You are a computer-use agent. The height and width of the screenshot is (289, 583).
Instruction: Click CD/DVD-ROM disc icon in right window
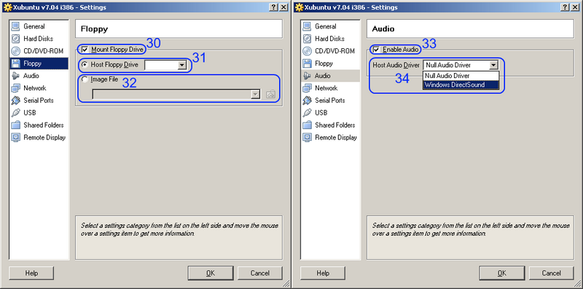307,51
